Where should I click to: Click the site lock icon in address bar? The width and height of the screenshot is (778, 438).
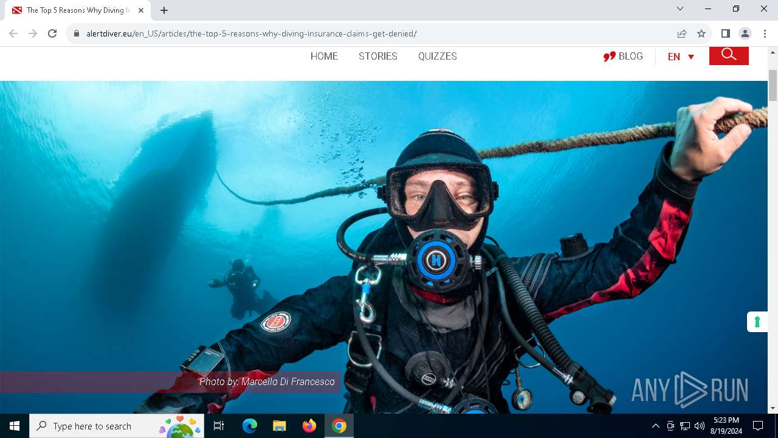click(x=77, y=34)
